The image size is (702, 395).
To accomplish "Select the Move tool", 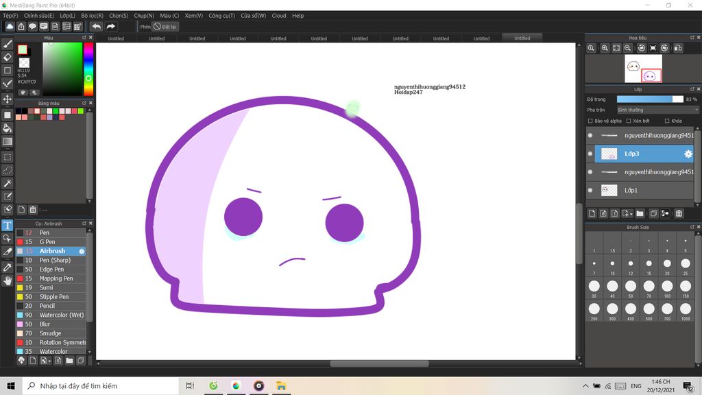I will coord(7,99).
